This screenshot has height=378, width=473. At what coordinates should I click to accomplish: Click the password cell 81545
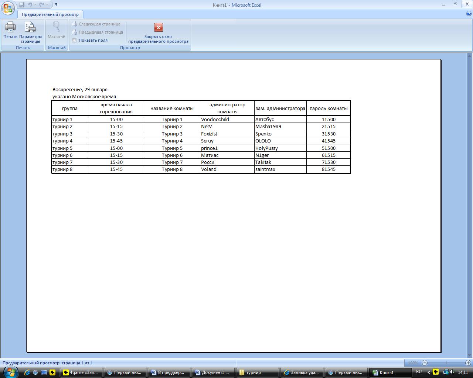click(x=329, y=169)
